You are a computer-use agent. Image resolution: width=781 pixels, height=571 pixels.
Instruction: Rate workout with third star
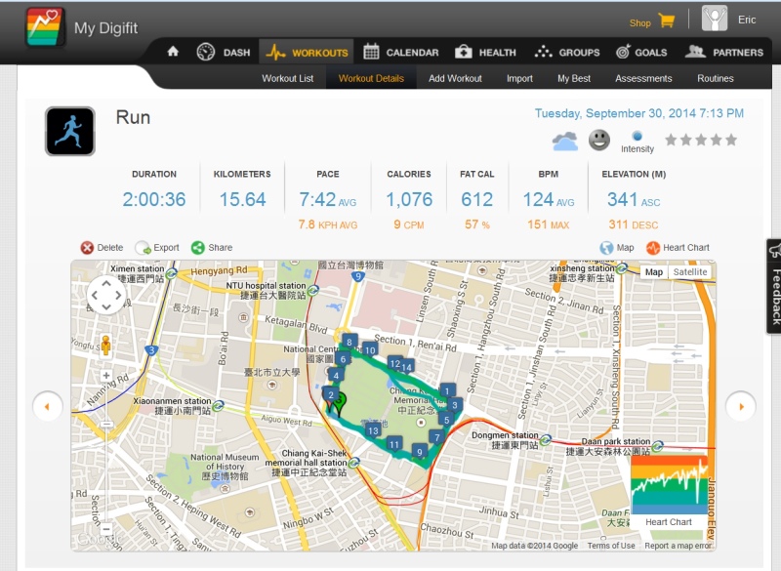[x=701, y=140]
